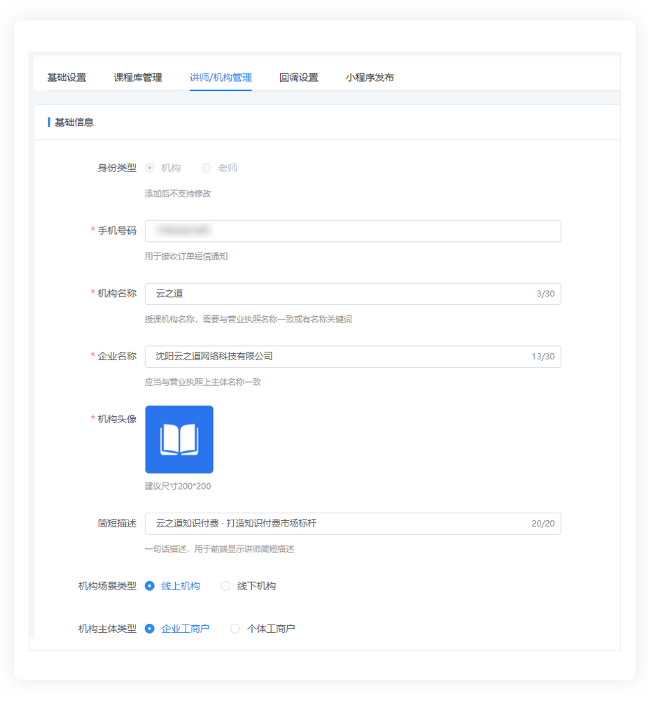
Task: Select the 机构 identity type radio
Action: click(x=150, y=168)
